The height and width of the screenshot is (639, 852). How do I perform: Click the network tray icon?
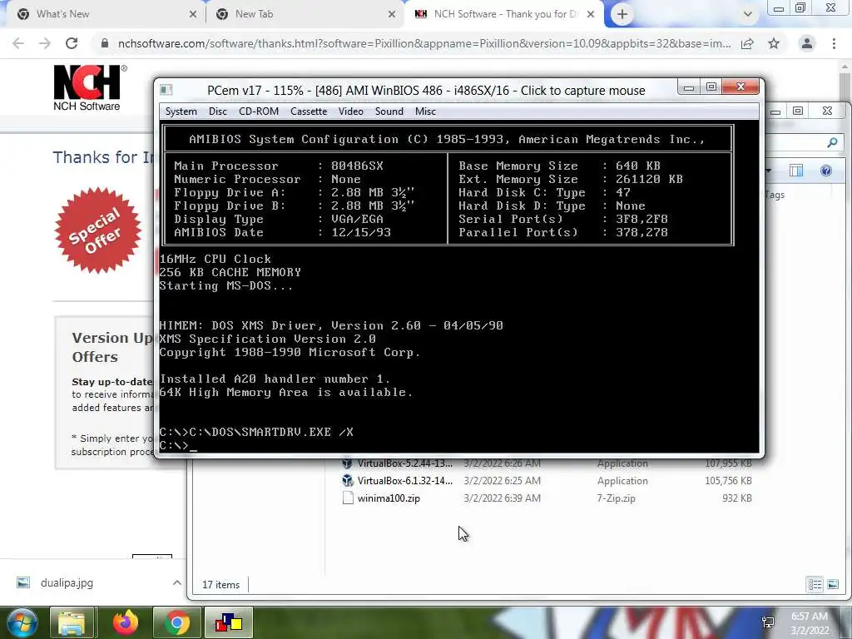768,623
